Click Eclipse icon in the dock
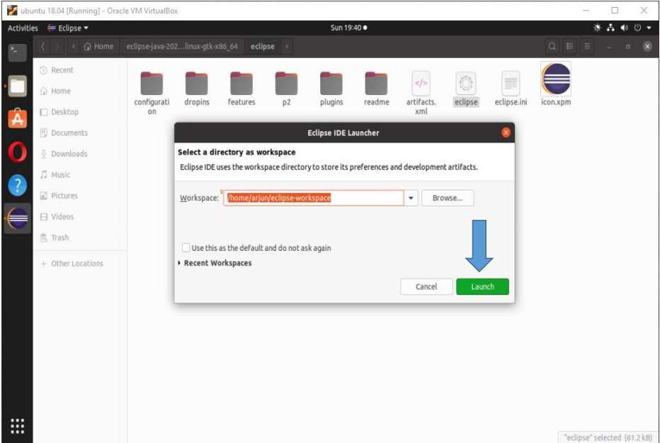This screenshot has width=660, height=443. point(18,218)
